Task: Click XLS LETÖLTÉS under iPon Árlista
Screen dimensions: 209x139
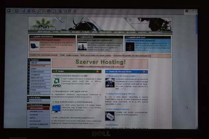Action: [39, 101]
